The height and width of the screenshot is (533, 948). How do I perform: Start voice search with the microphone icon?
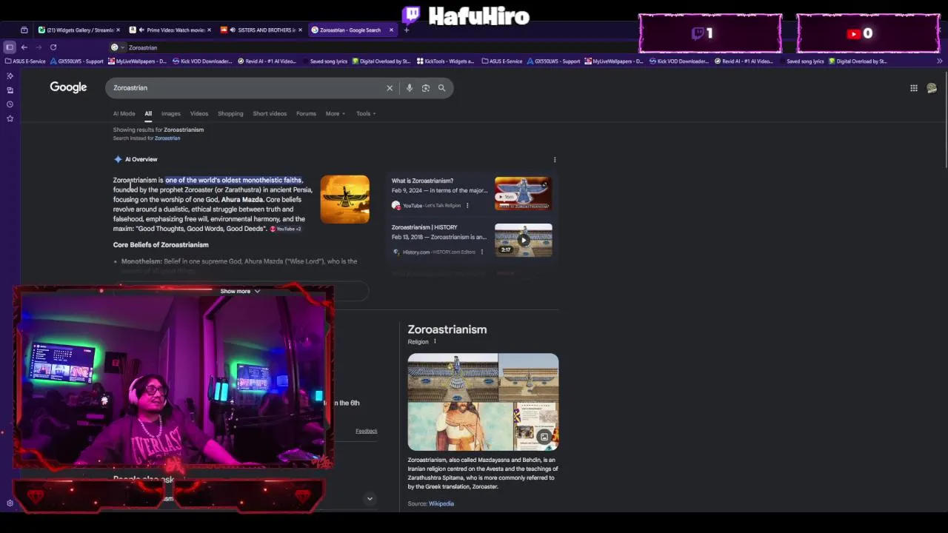[410, 88]
